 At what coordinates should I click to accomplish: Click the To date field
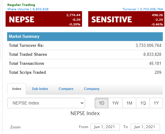point(145,127)
